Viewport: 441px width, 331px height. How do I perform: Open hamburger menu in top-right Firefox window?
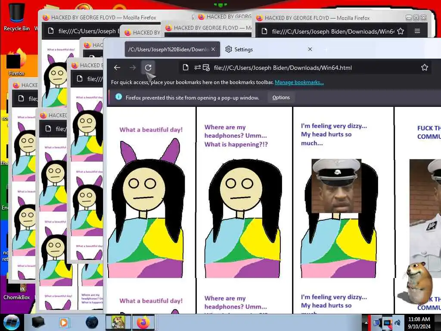point(417,31)
